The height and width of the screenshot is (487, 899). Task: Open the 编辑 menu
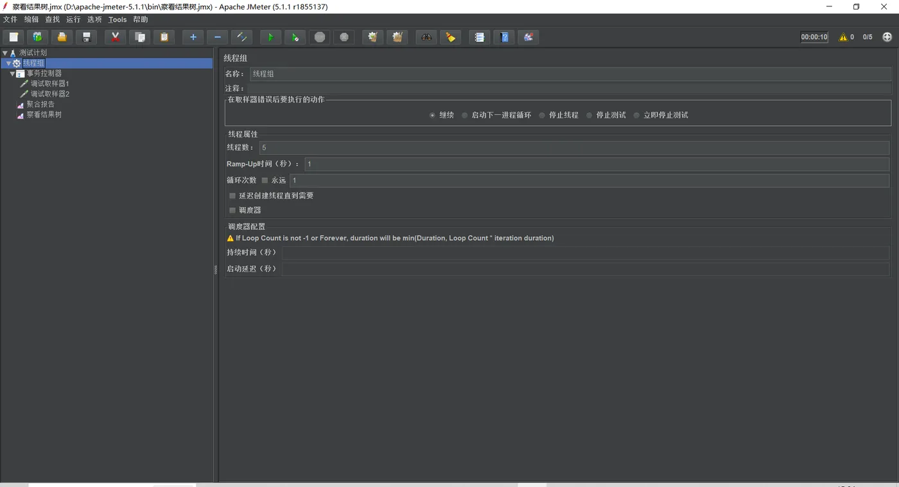(31, 20)
